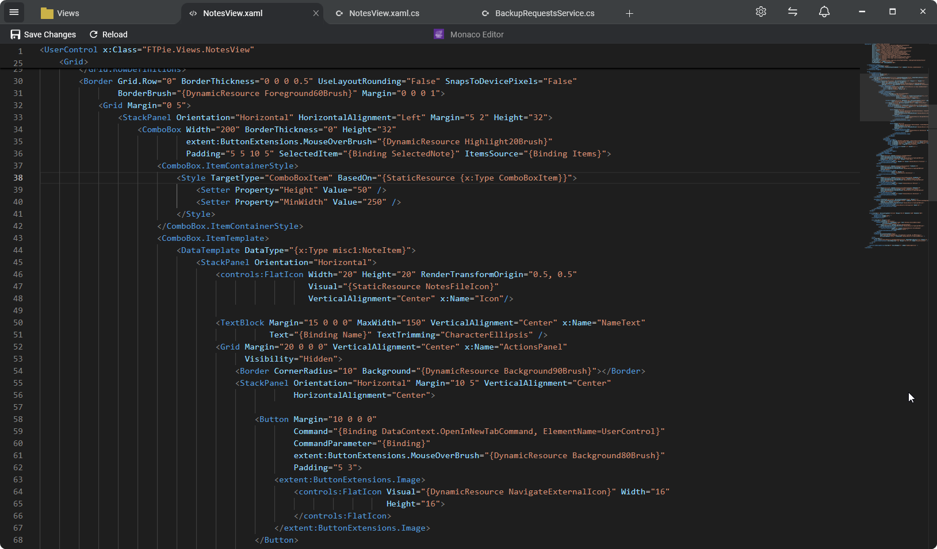Click the floppy disk save icon

pyautogui.click(x=16, y=34)
